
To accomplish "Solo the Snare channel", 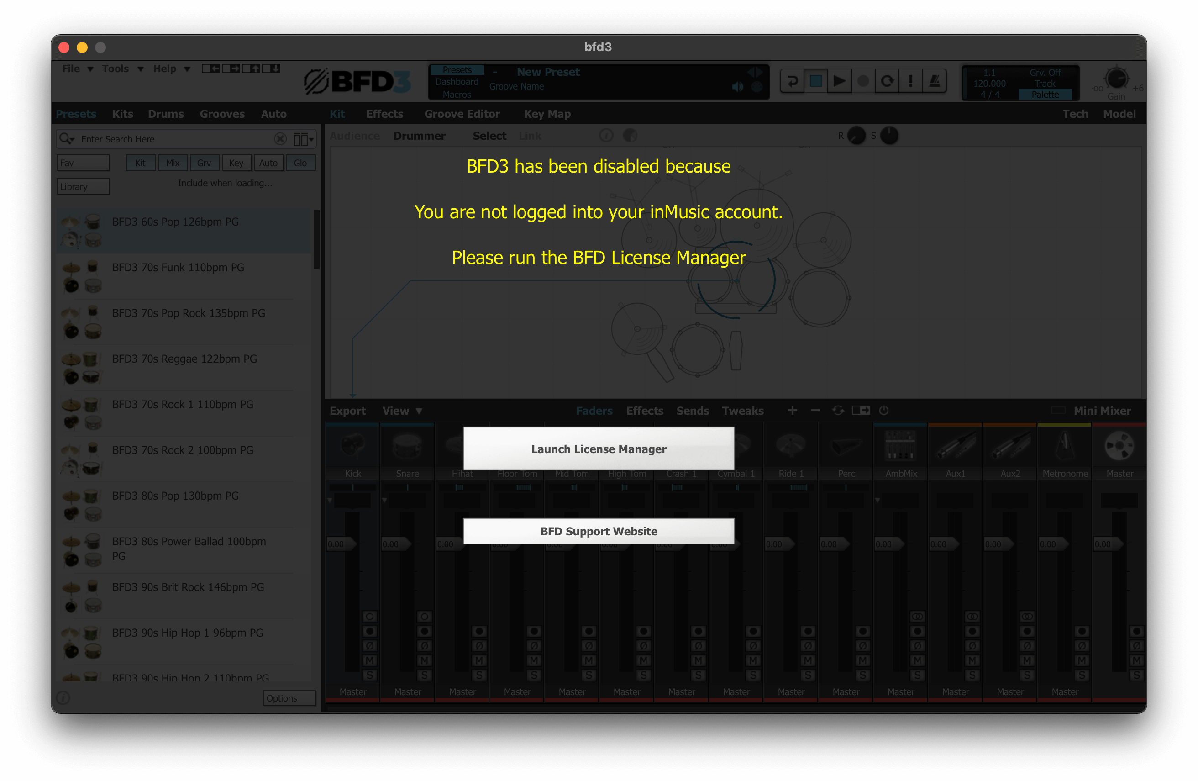I will [424, 675].
